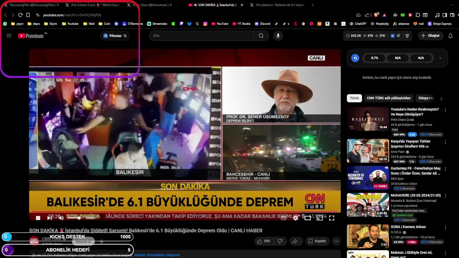The image size is (459, 258).
Task: Open the Twitch bookmark icon
Action: tap(181, 24)
